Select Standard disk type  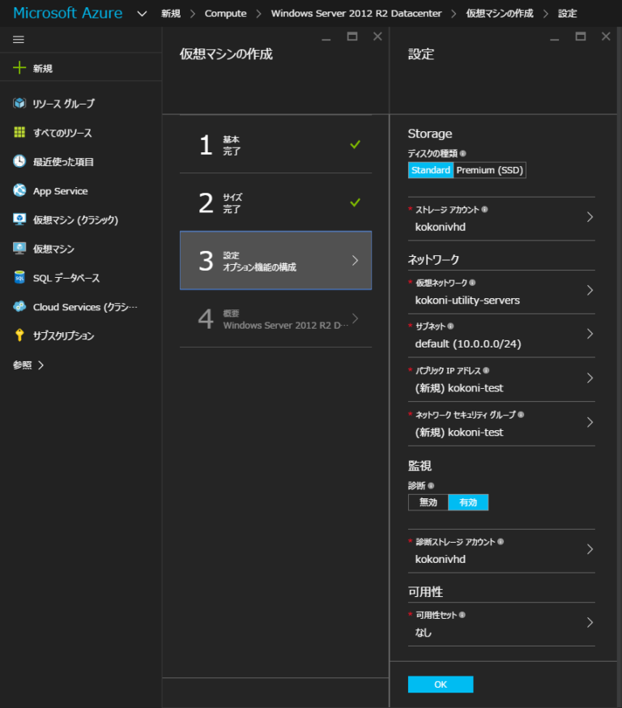coord(431,170)
